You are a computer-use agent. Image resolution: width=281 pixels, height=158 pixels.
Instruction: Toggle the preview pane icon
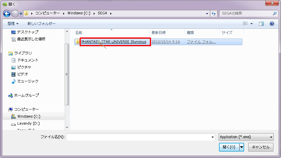261,24
